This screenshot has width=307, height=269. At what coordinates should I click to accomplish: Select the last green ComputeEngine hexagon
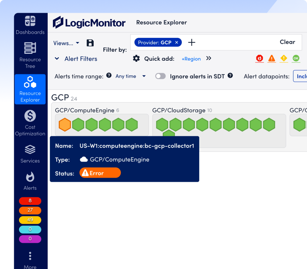click(x=132, y=124)
